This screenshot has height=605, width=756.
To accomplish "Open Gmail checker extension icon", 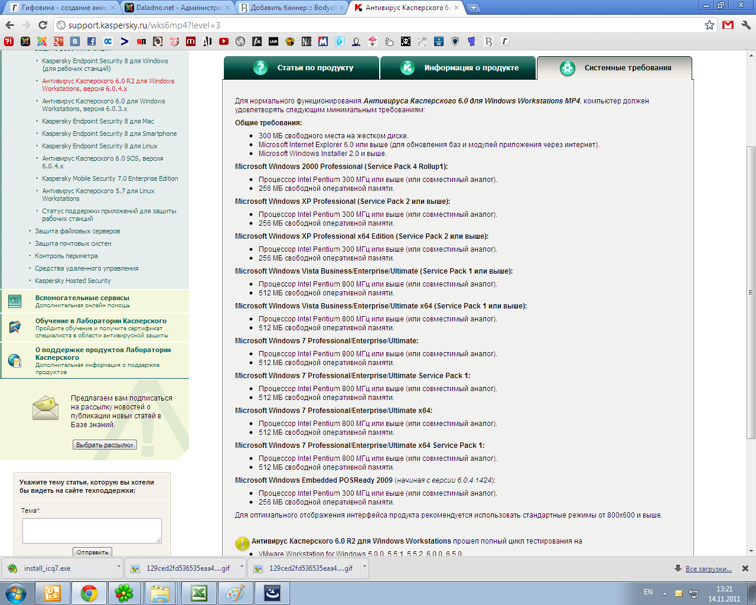I will click(x=728, y=25).
